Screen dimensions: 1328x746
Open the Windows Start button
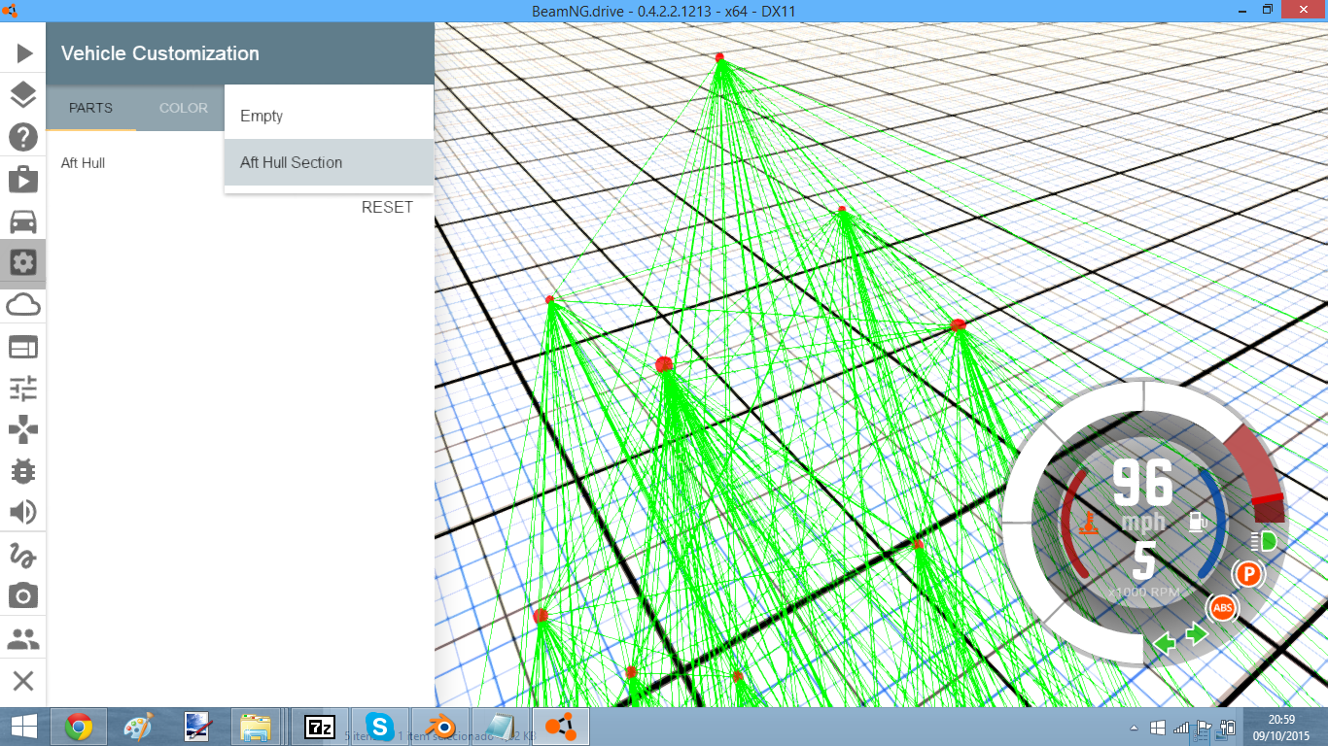pos(23,727)
